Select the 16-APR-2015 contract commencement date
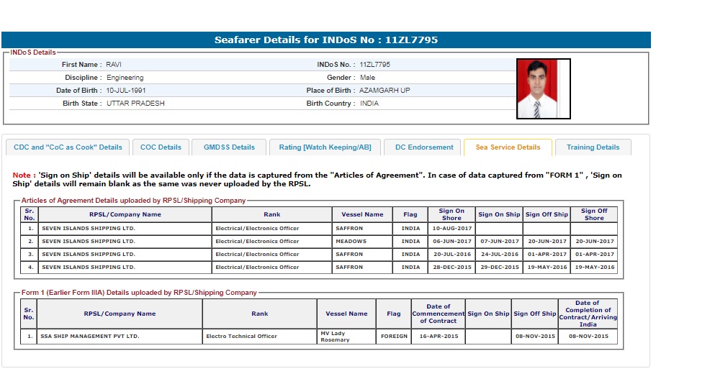This screenshot has height=379, width=728. [x=438, y=337]
